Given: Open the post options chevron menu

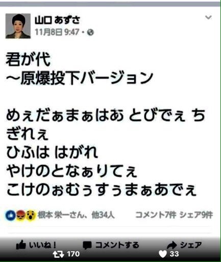Looking at the screenshot, I should [208, 17].
